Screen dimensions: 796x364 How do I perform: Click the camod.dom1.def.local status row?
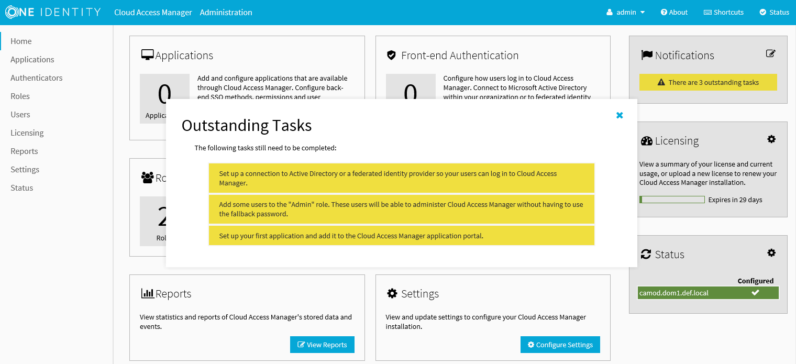708,293
